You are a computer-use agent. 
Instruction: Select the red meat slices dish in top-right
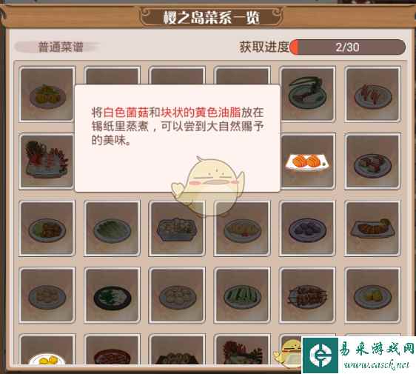[x=372, y=94]
